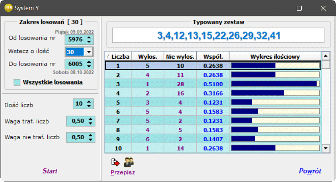Screen dimensions: 336x182
Task: Increase the Do losowania nr value
Action: click(x=89, y=62)
